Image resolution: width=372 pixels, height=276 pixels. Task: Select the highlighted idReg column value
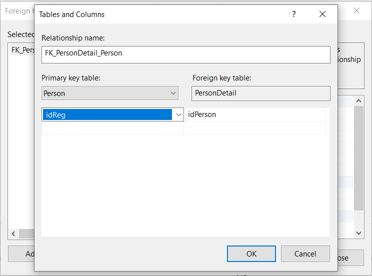(107, 114)
